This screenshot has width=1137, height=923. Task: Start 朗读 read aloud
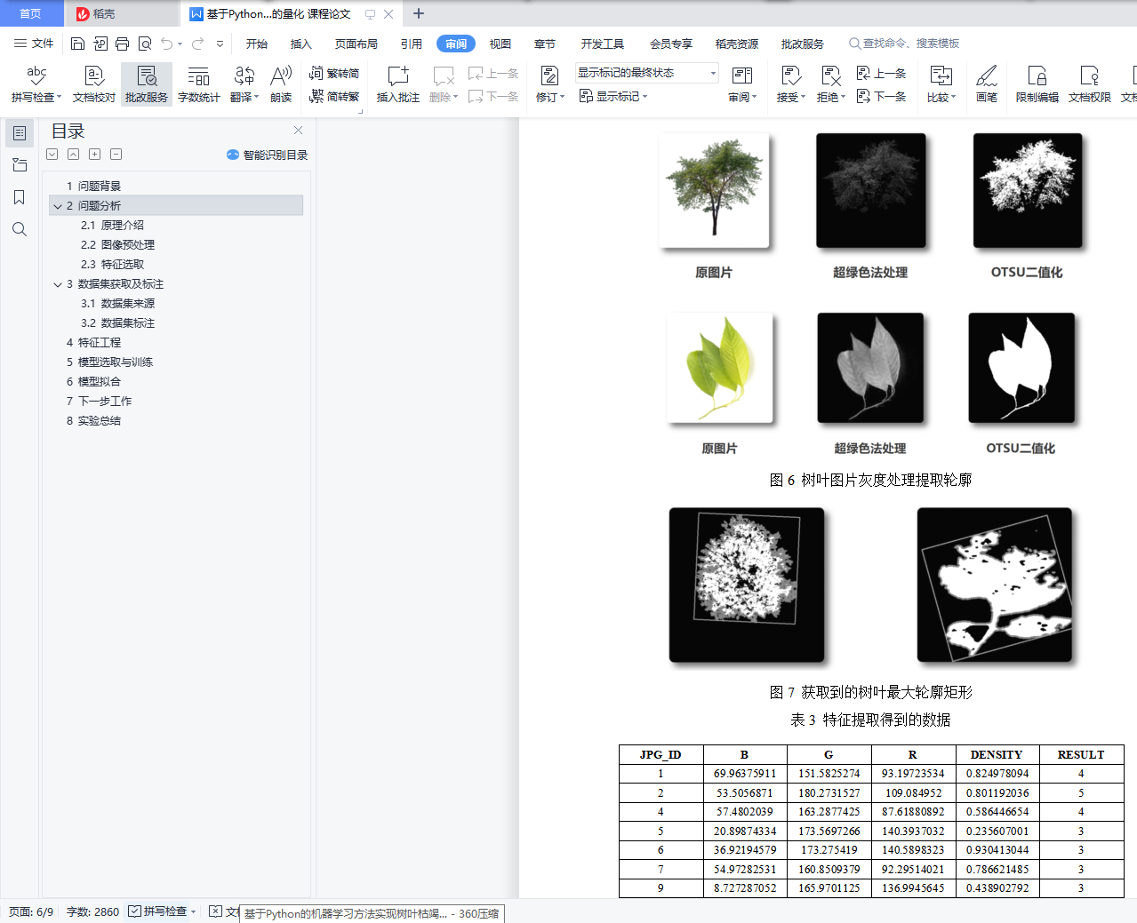coord(281,84)
